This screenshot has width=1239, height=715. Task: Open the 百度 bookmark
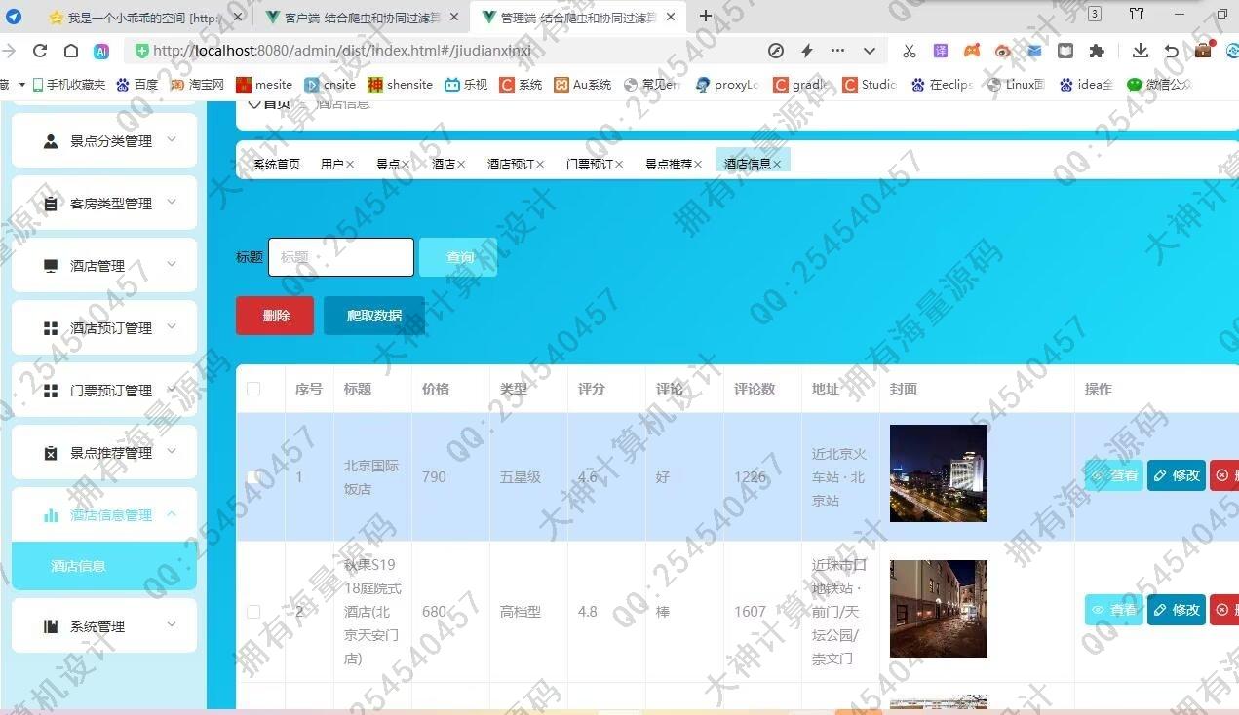(x=136, y=85)
